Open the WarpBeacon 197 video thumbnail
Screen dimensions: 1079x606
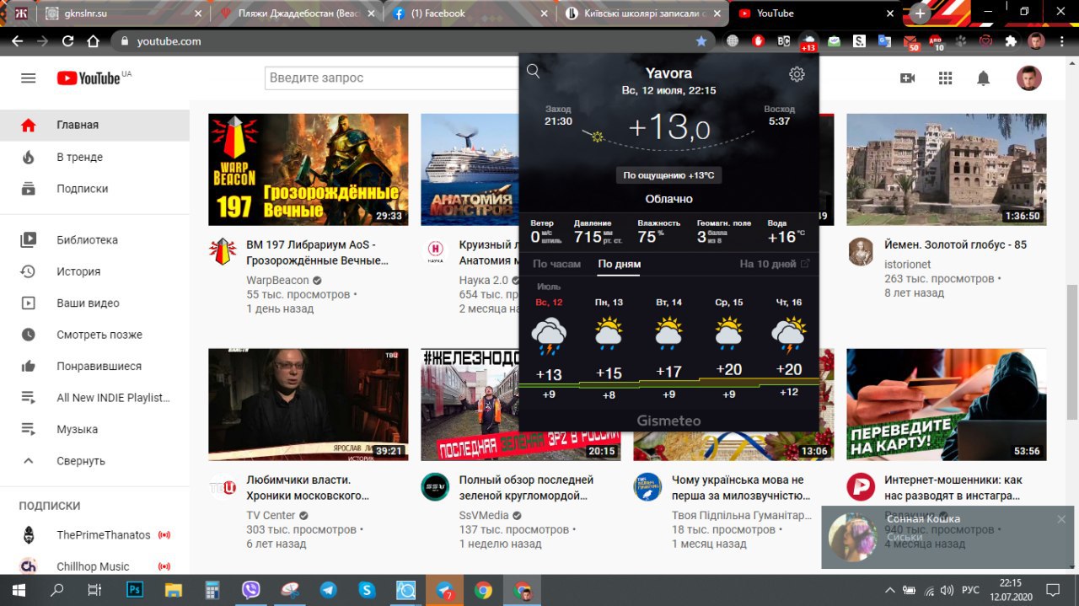click(x=308, y=169)
